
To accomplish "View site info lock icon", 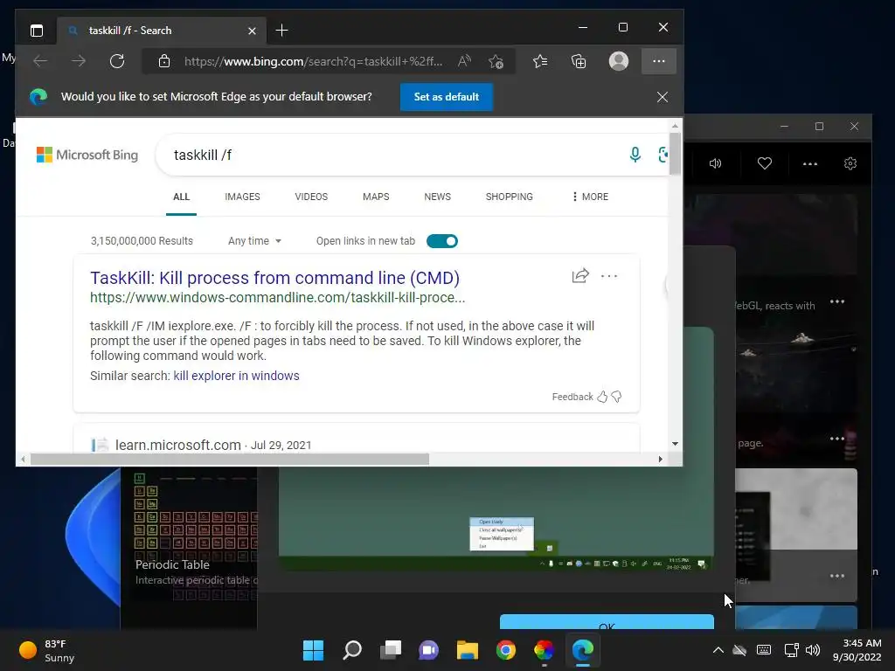I will [x=164, y=61].
